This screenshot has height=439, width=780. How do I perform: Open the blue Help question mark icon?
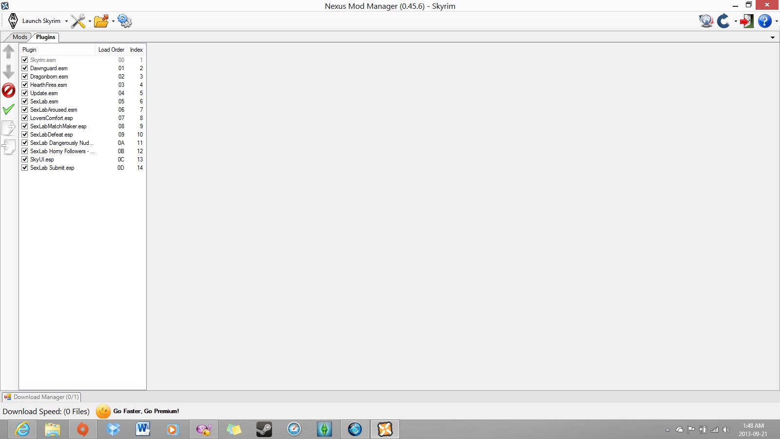click(x=765, y=21)
